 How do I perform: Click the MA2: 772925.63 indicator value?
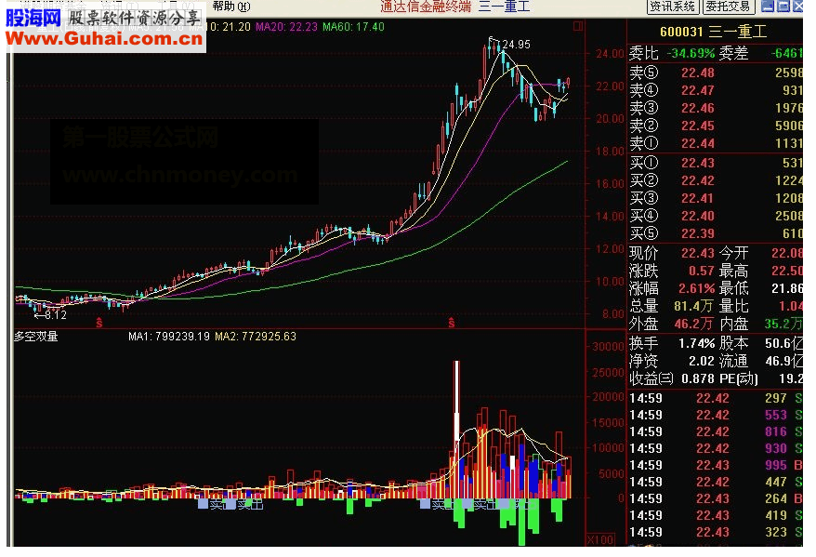click(256, 337)
